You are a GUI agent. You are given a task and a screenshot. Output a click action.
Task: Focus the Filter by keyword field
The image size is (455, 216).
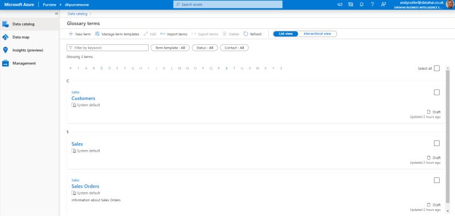(108, 48)
